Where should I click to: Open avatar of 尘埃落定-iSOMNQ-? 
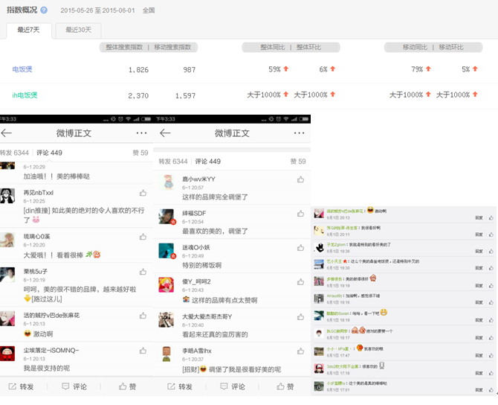[7, 354]
